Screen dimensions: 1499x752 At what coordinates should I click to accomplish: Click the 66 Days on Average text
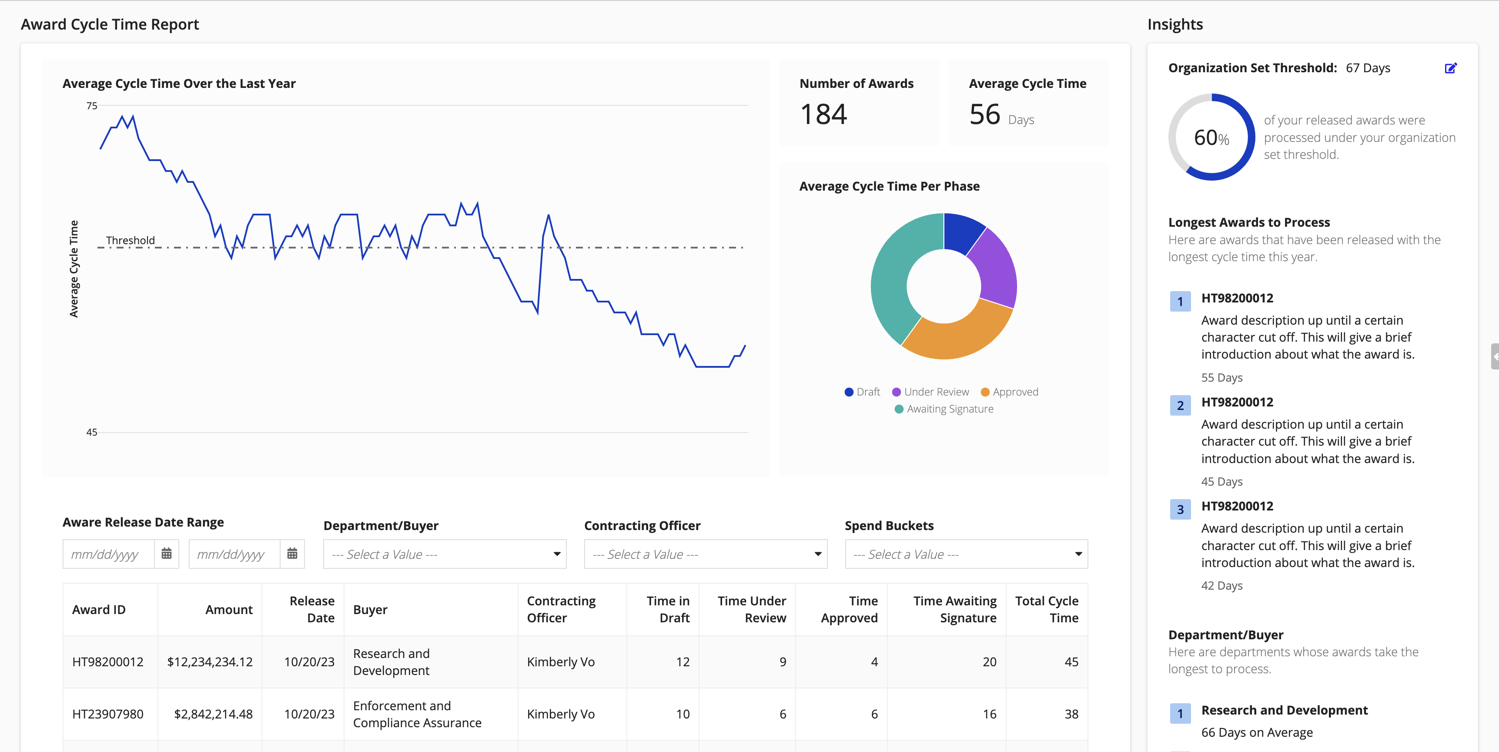tap(1257, 732)
